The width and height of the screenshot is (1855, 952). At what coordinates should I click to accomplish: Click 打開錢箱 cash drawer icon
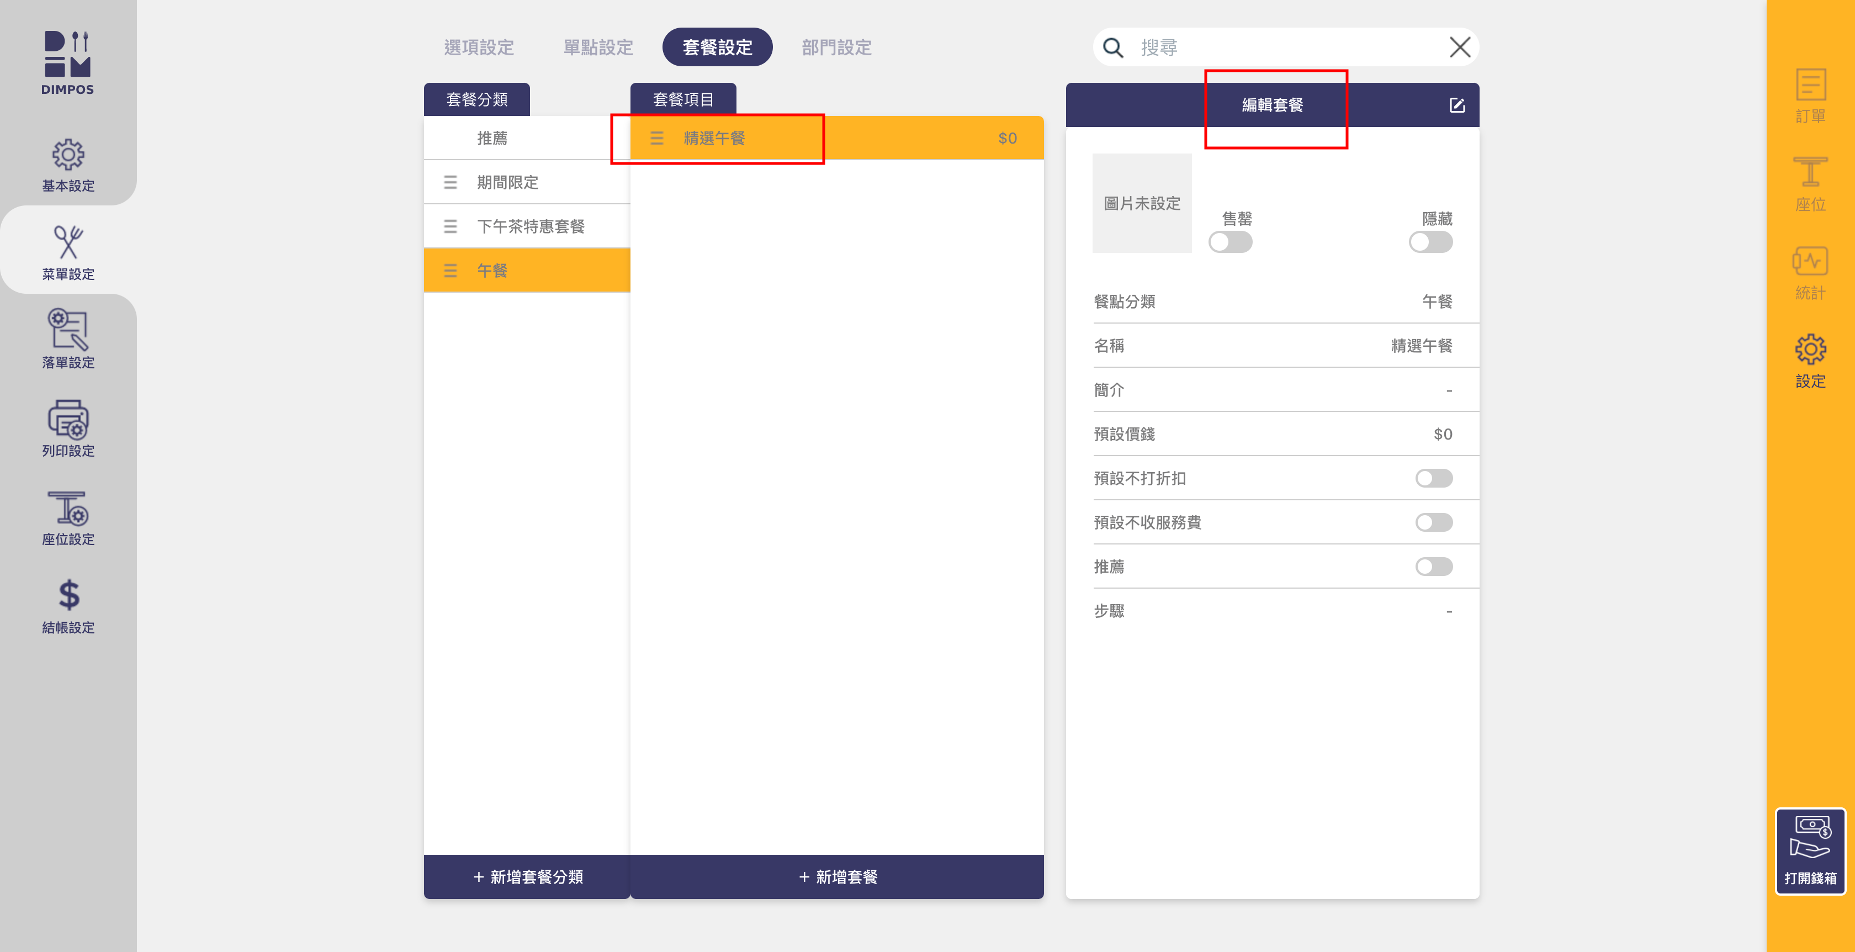point(1810,850)
